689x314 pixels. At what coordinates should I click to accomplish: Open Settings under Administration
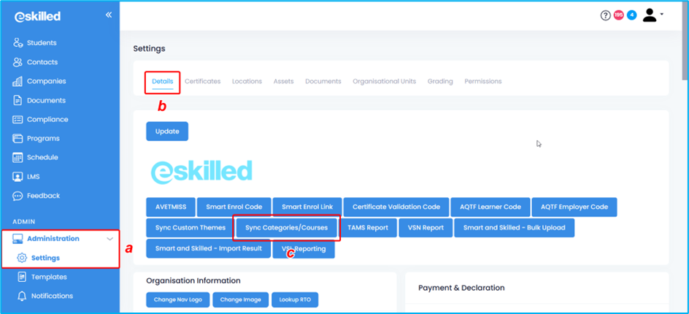pos(45,258)
